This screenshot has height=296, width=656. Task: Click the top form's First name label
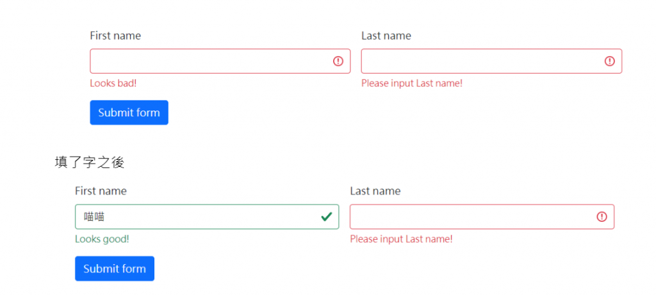(115, 36)
